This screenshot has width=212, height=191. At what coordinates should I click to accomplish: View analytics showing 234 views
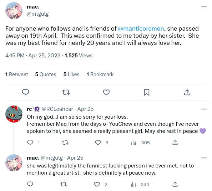[x=140, y=184]
